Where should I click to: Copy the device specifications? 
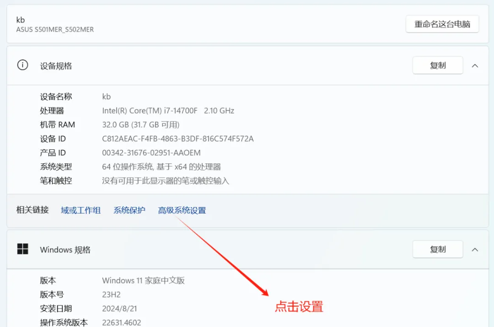438,65
